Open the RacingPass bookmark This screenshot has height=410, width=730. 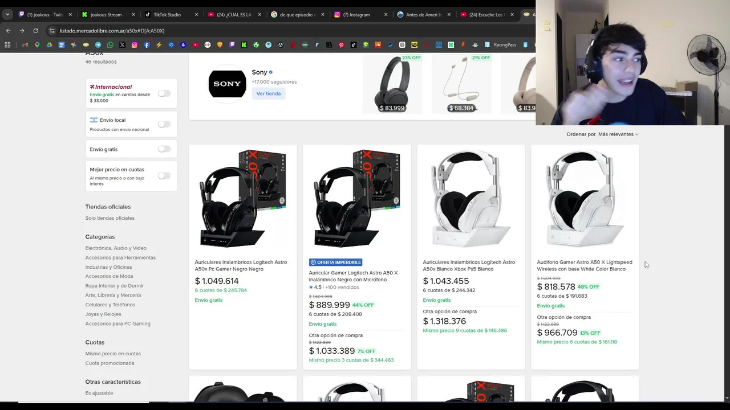pos(500,44)
